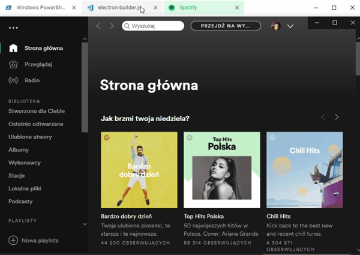Open the Podcasty library section

(20, 201)
